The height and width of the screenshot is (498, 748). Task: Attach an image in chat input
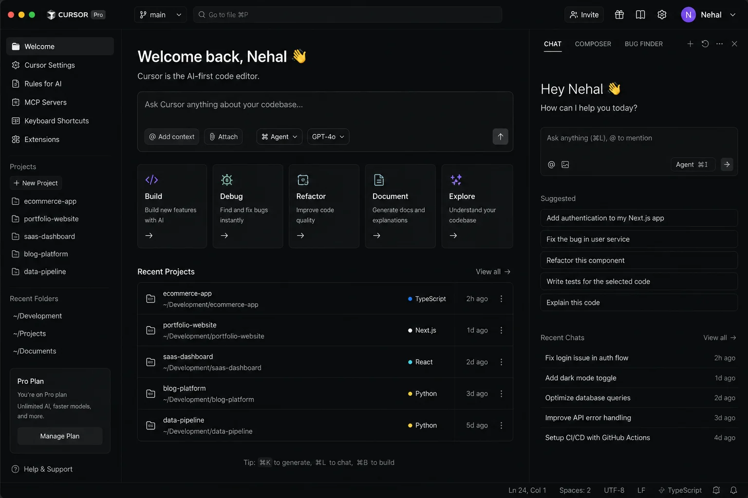pyautogui.click(x=565, y=164)
